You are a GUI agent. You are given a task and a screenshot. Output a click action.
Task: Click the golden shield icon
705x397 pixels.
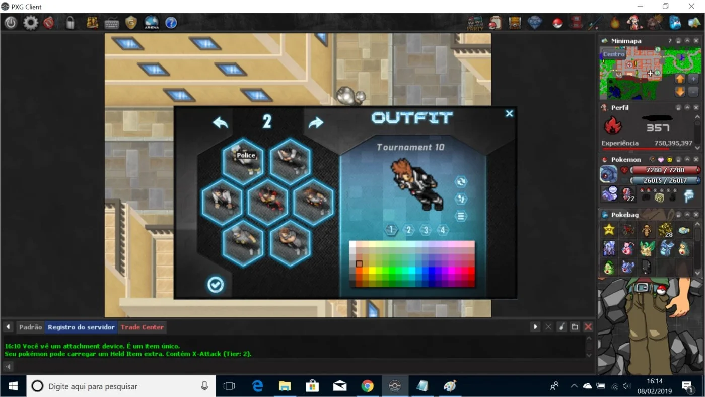(131, 23)
